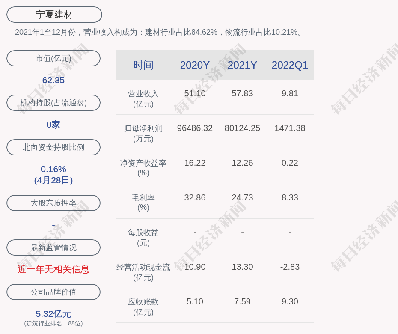Click the 2022Q1 column header
Screen dimensions: 398x334
(290, 65)
